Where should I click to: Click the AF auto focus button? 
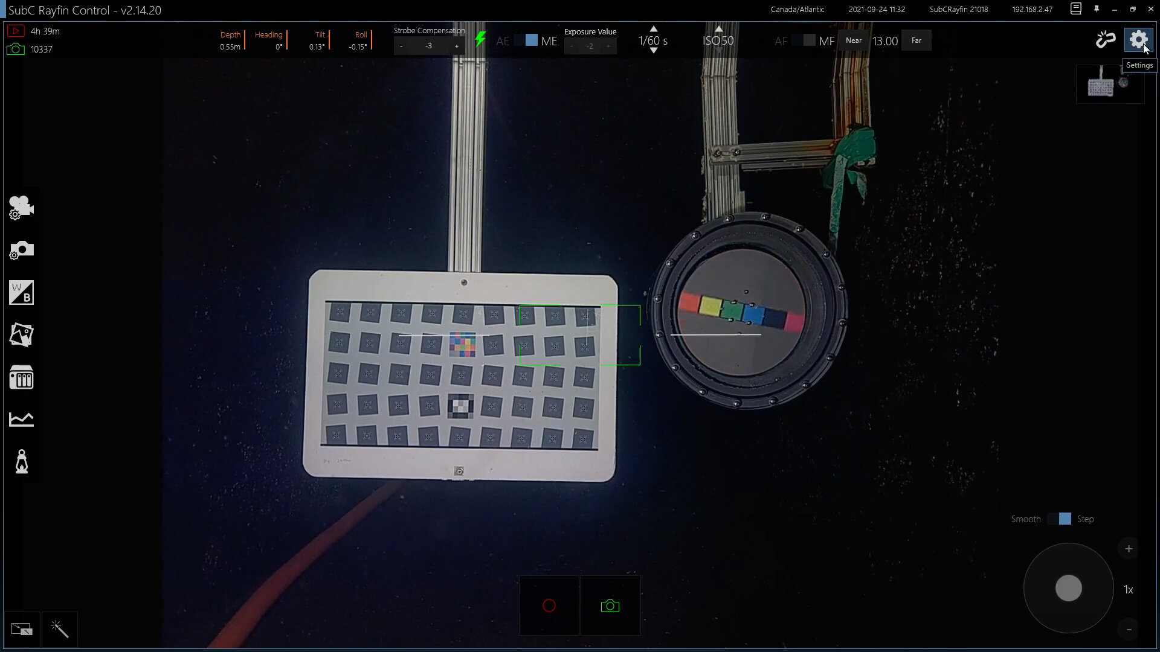click(x=781, y=40)
